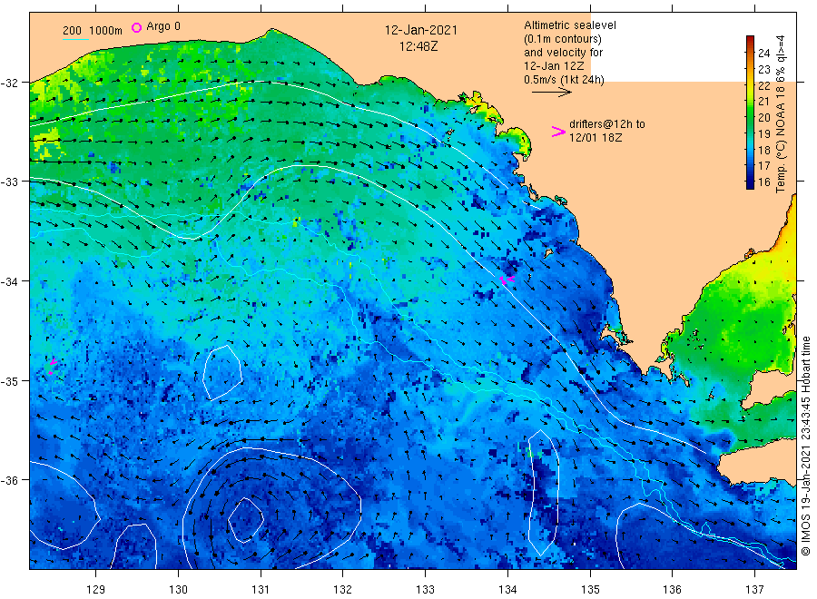Click the '18' colorbar temperature value
The image size is (817, 599).
pos(763,150)
